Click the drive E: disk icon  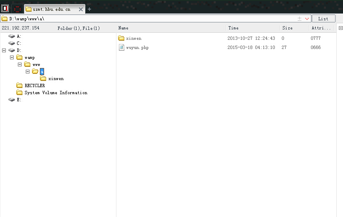[12, 100]
